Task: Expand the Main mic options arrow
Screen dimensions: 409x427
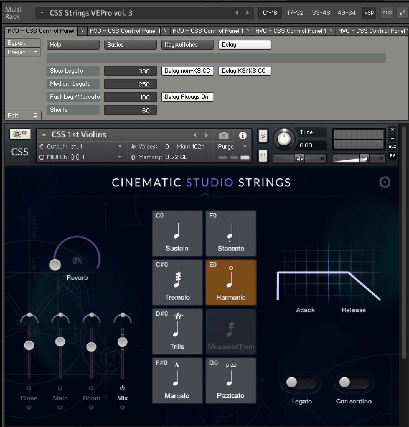Action: pos(60,408)
